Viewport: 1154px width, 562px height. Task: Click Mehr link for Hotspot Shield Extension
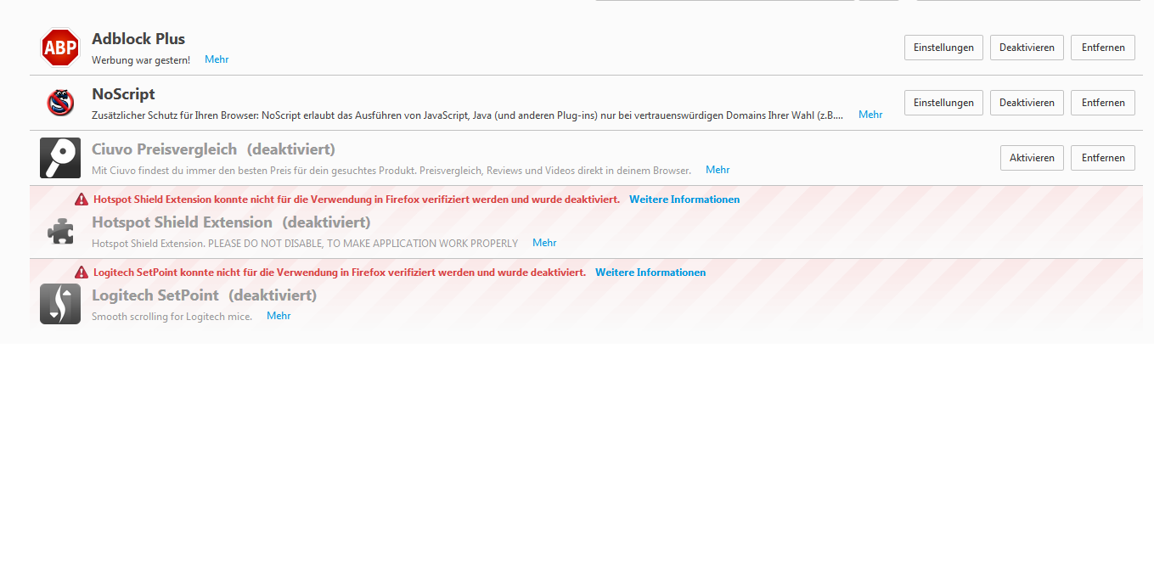pyautogui.click(x=544, y=243)
